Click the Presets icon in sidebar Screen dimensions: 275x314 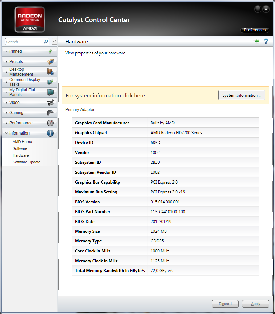pyautogui.click(x=50, y=62)
